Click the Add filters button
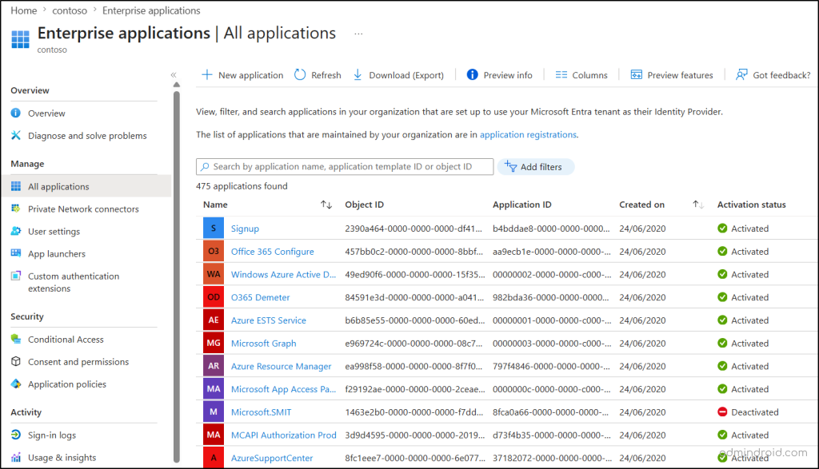This screenshot has height=469, width=819. point(536,167)
